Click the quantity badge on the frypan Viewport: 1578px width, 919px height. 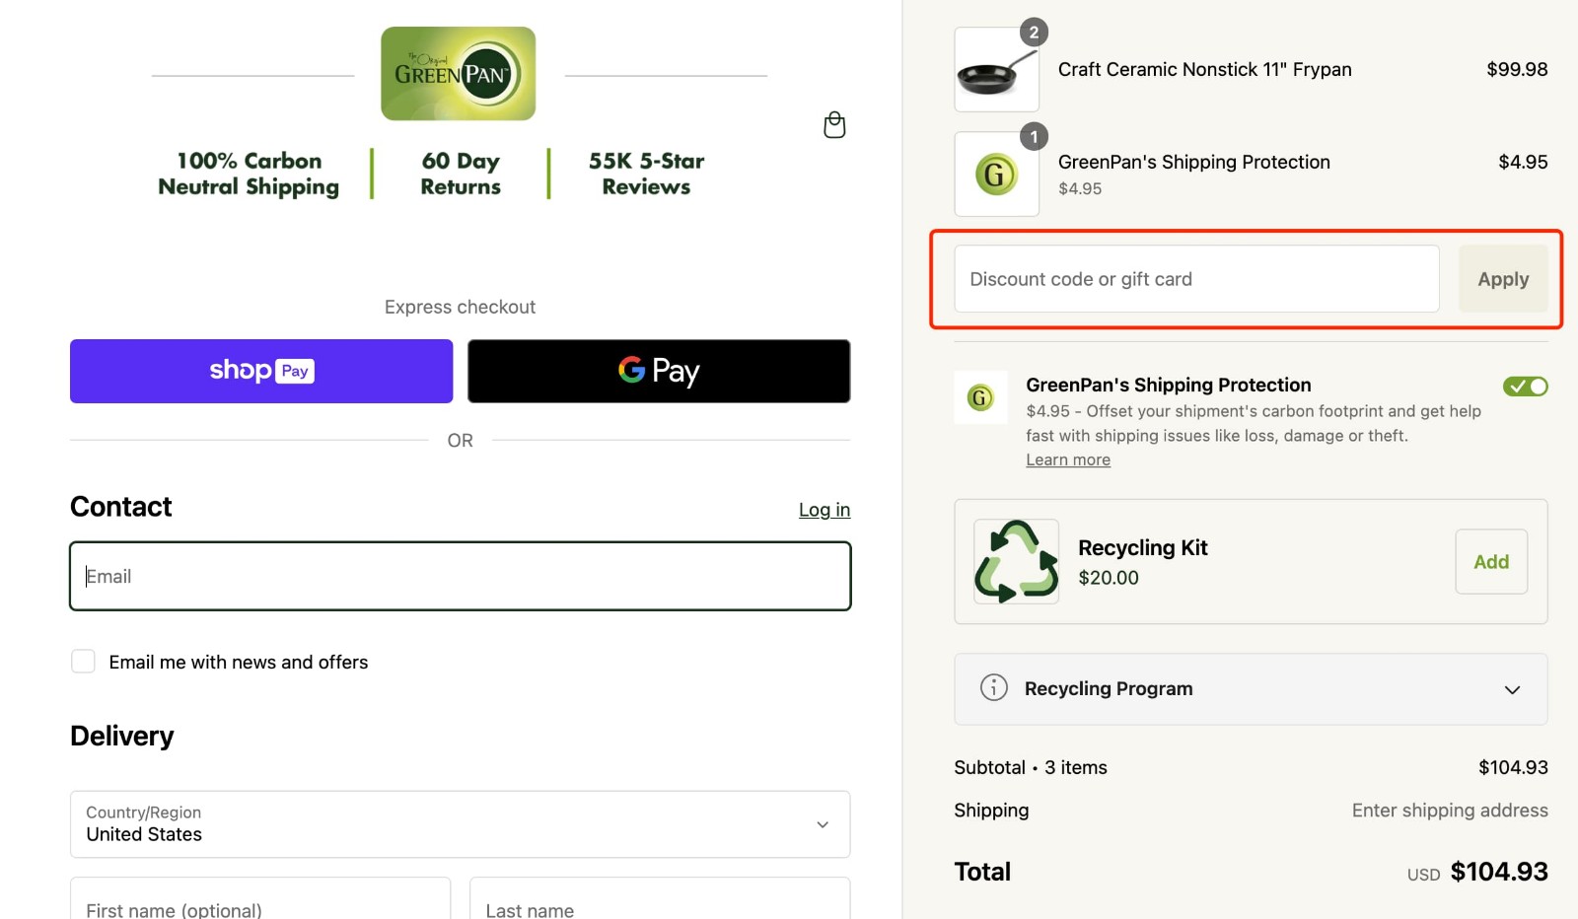pyautogui.click(x=1033, y=31)
